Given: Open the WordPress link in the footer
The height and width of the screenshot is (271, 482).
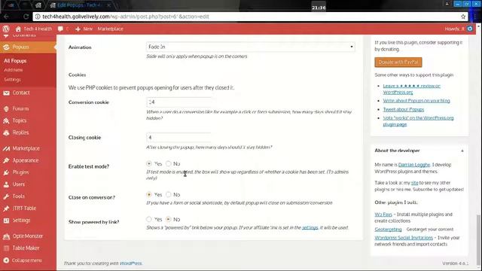Looking at the screenshot, I should [130, 263].
